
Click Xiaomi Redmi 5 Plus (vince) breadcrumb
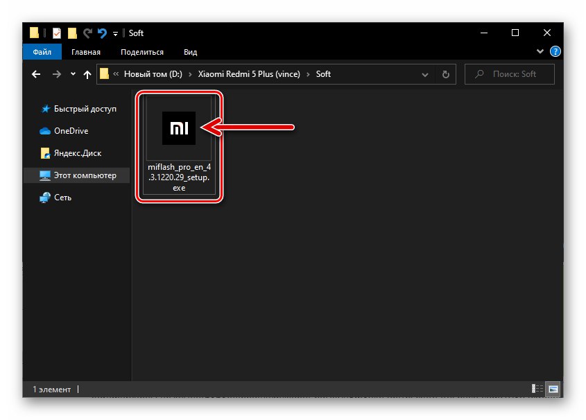[x=249, y=74]
